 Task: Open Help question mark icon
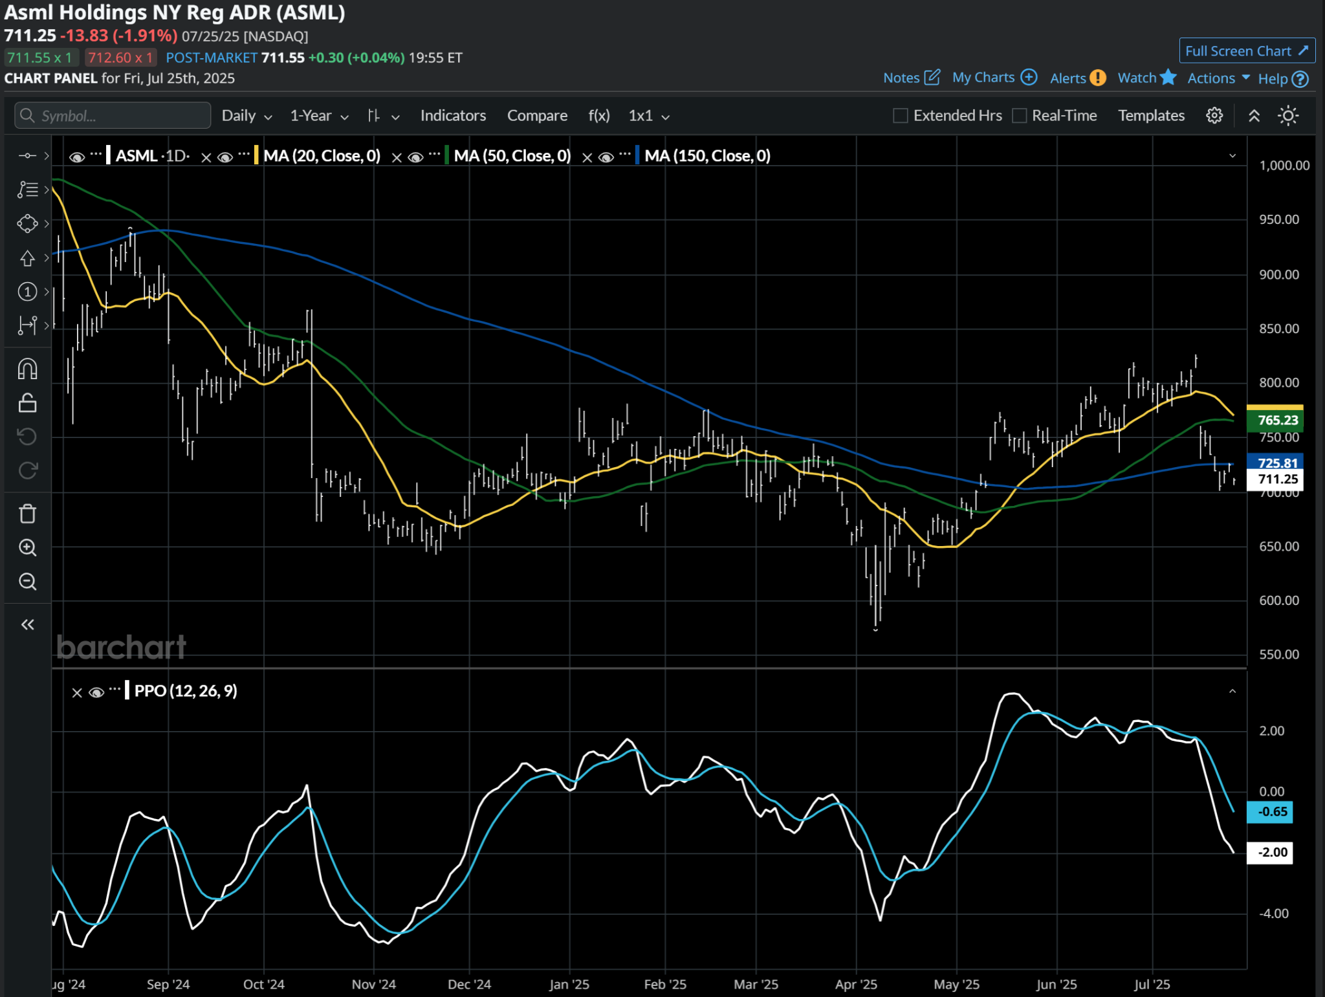point(1300,79)
